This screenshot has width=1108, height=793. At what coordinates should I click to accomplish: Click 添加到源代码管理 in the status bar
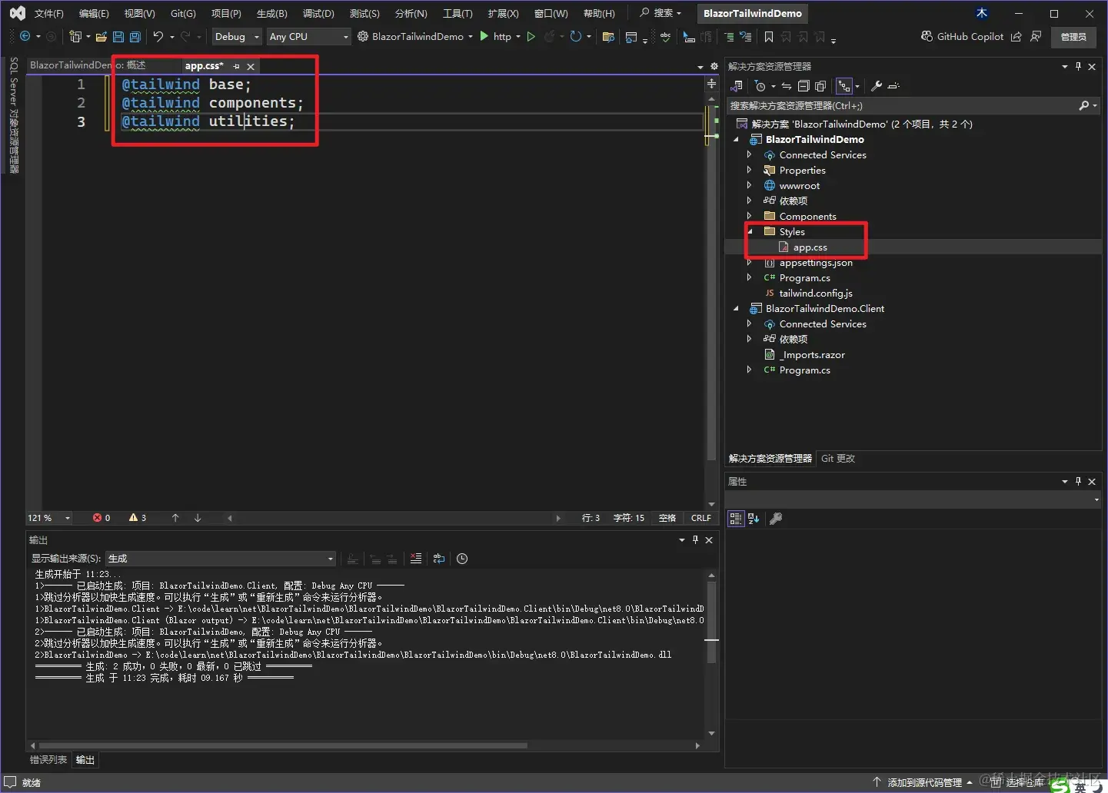coord(923,782)
